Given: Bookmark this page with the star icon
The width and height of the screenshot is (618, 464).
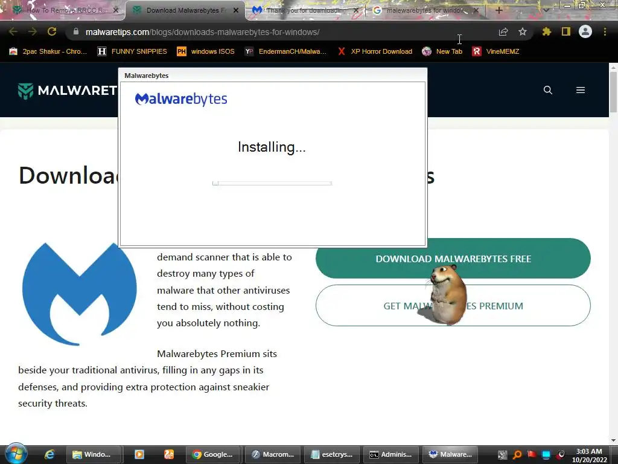Looking at the screenshot, I should coord(523,31).
